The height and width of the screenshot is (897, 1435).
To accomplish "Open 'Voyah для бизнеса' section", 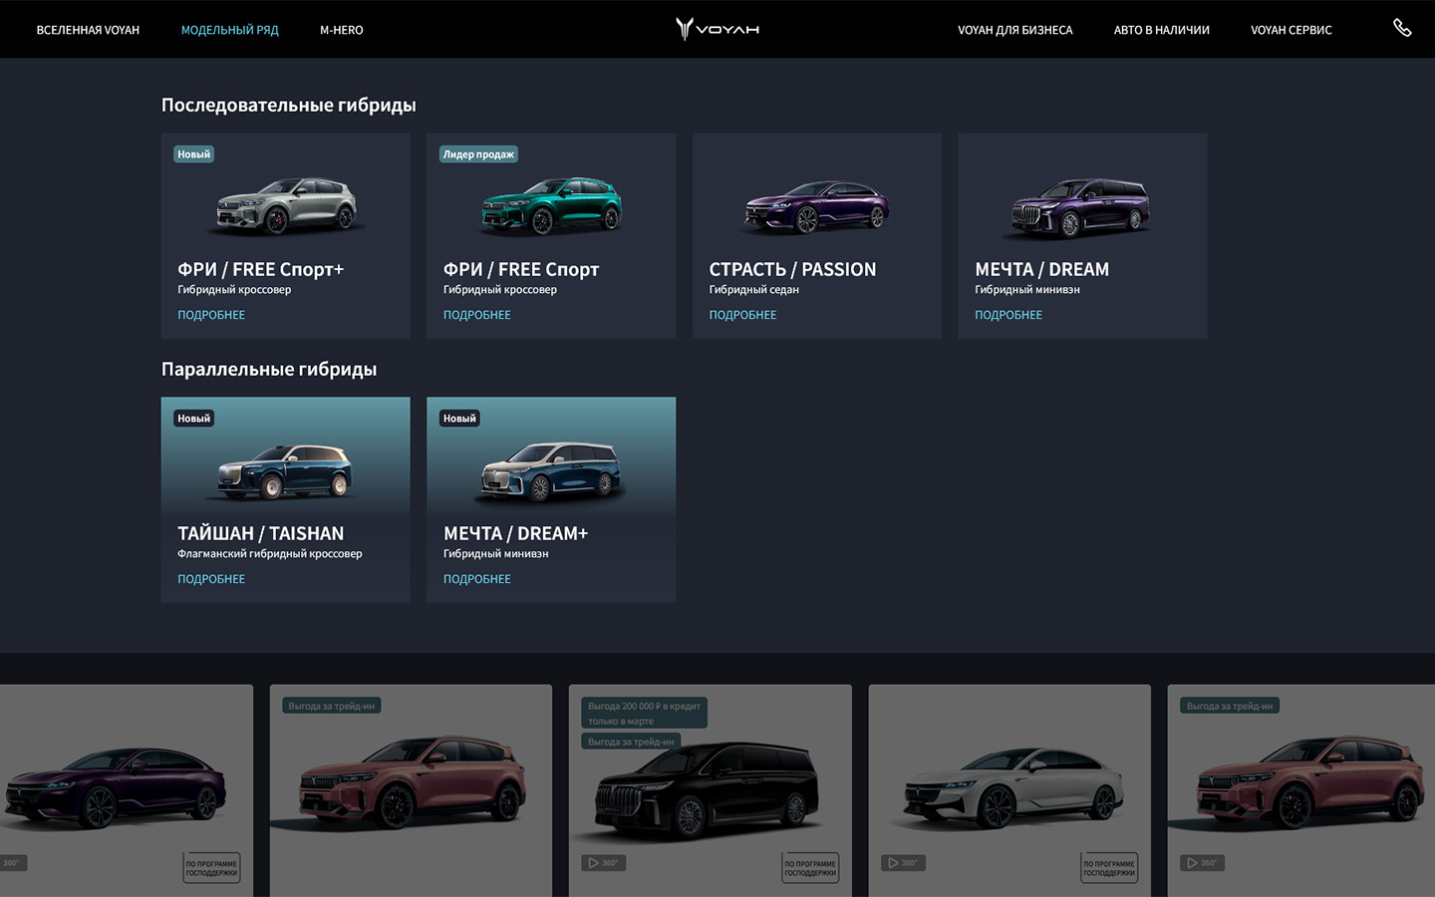I will 1014,30.
